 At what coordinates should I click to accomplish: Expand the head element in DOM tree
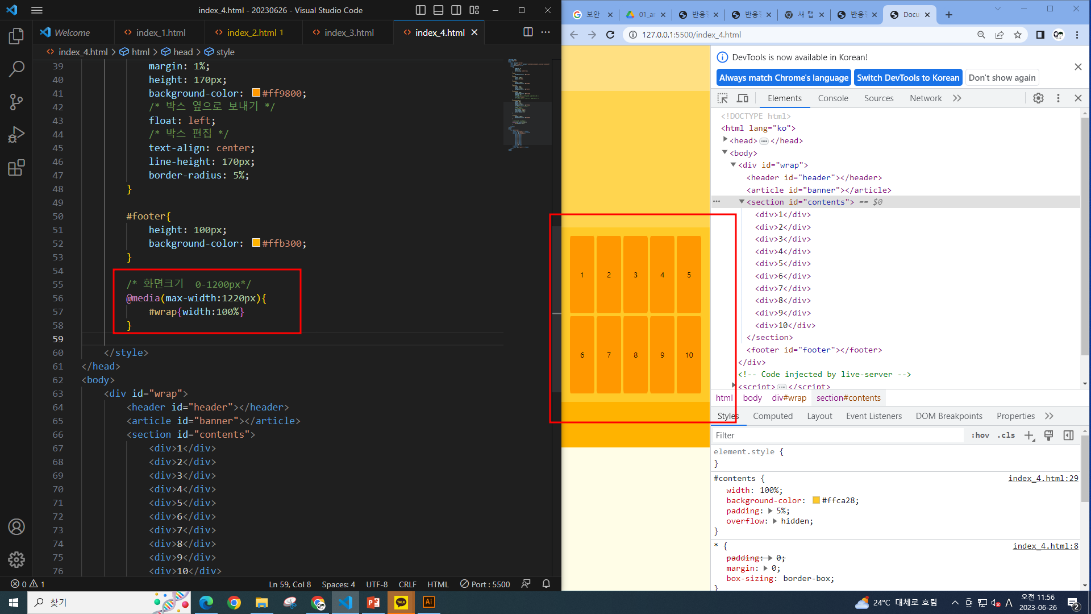[725, 140]
